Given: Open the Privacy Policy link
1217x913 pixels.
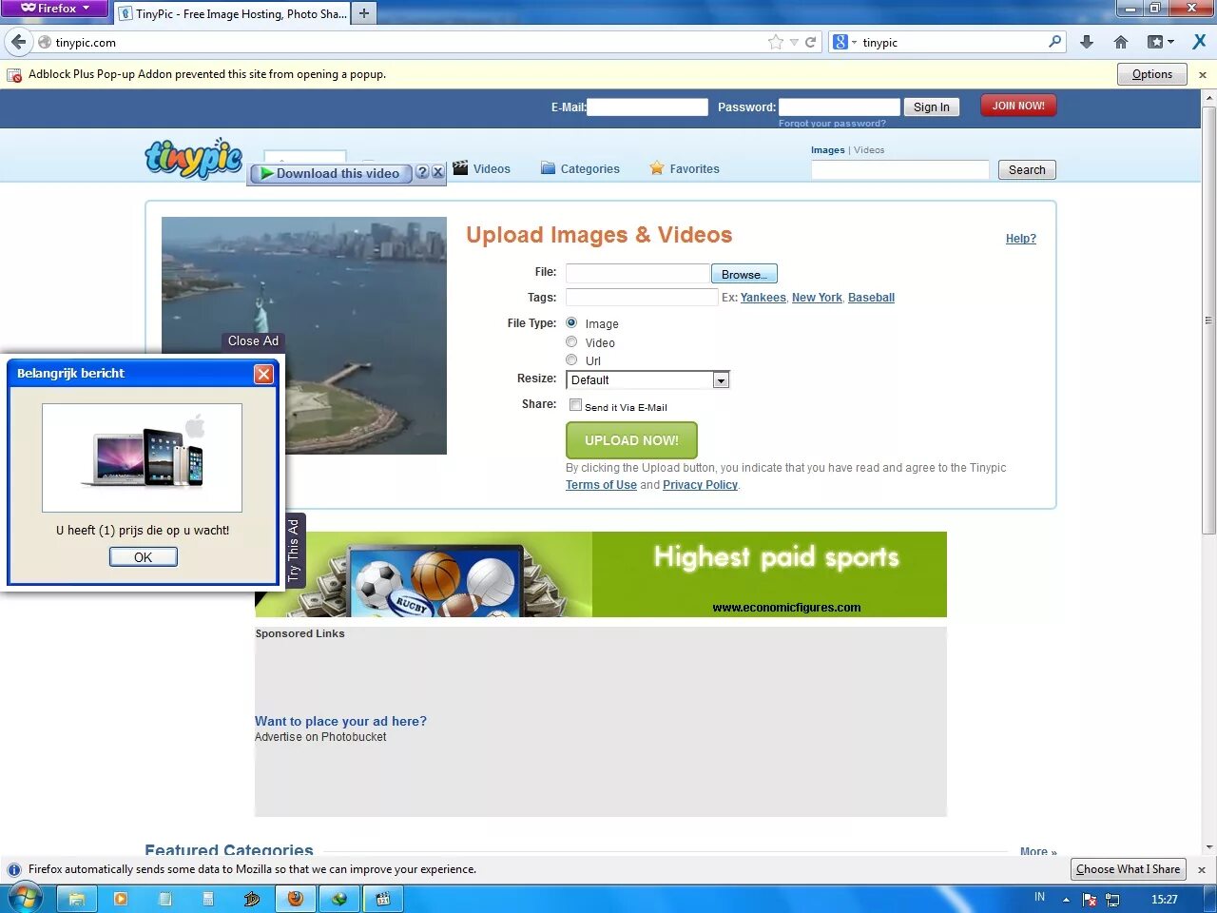Looking at the screenshot, I should pos(700,485).
